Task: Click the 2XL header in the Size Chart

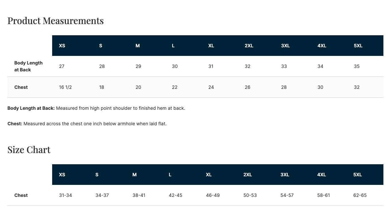Action: (x=248, y=175)
